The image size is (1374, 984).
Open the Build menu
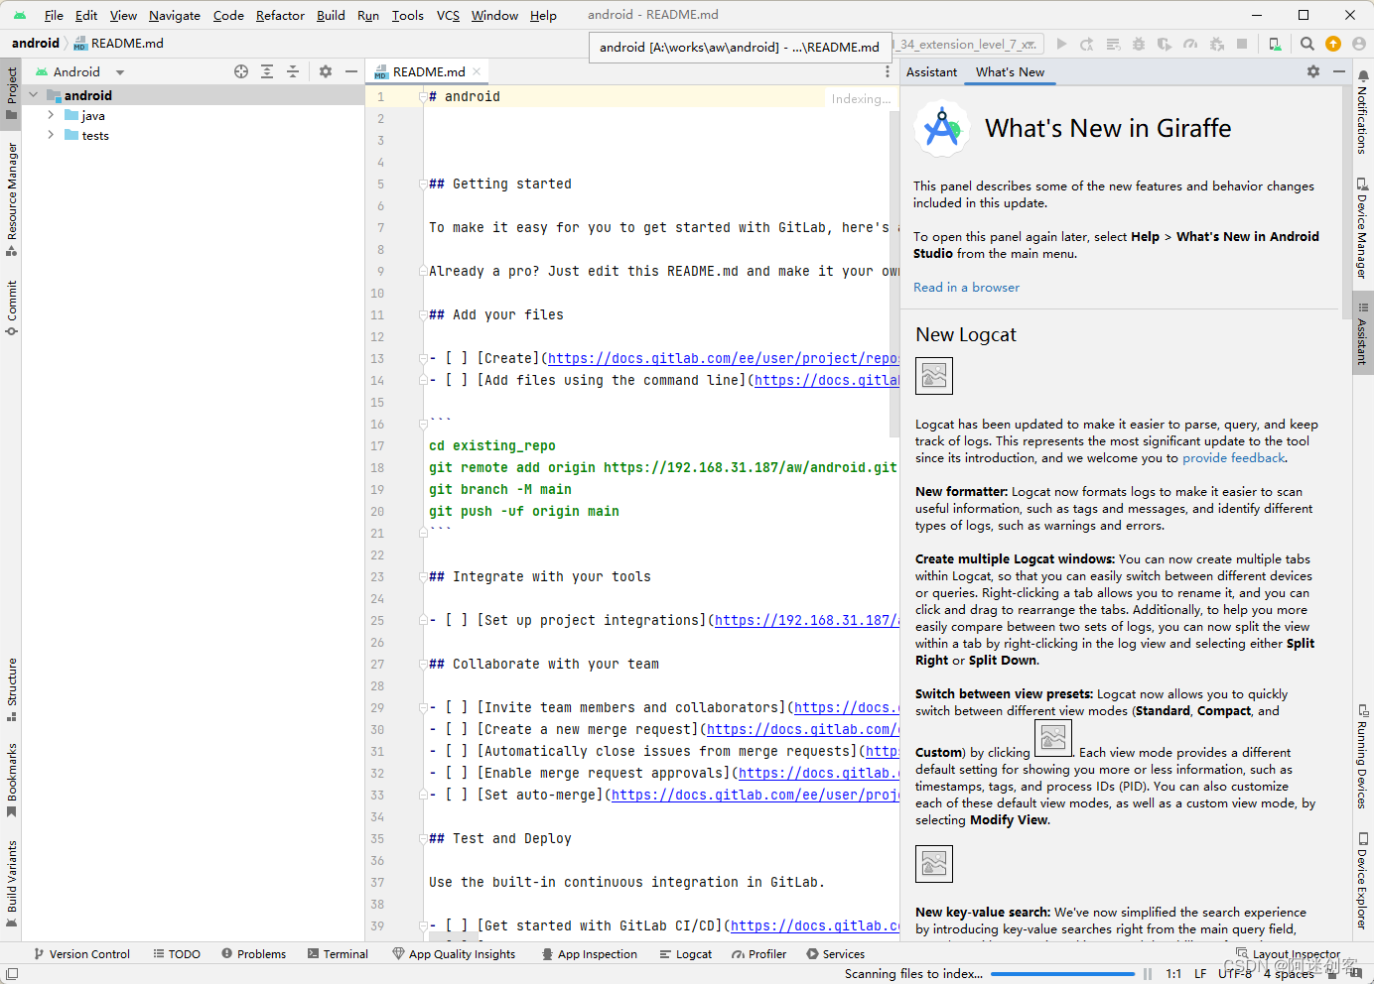331,15
